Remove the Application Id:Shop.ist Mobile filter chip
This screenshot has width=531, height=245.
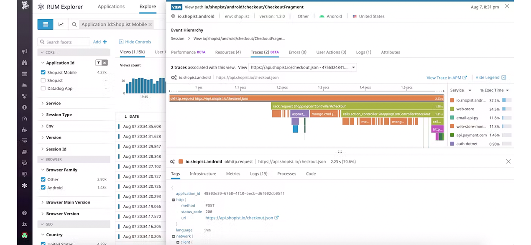click(150, 25)
